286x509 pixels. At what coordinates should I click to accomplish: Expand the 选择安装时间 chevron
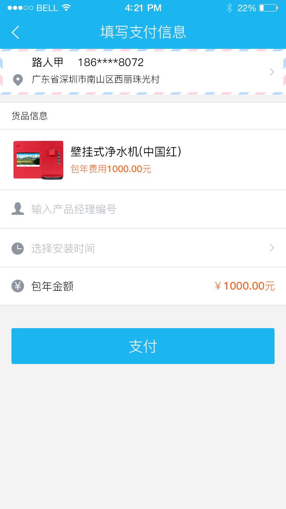272,248
